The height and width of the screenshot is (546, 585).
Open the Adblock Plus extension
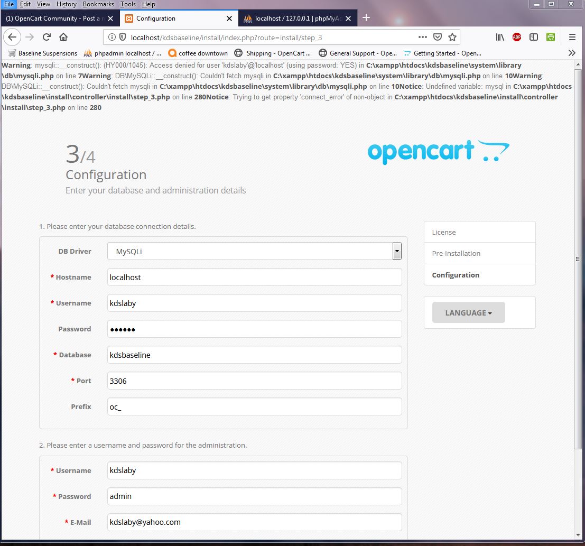[x=517, y=37]
